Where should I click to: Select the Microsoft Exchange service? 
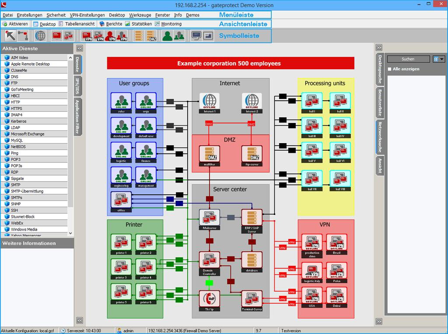(34, 134)
